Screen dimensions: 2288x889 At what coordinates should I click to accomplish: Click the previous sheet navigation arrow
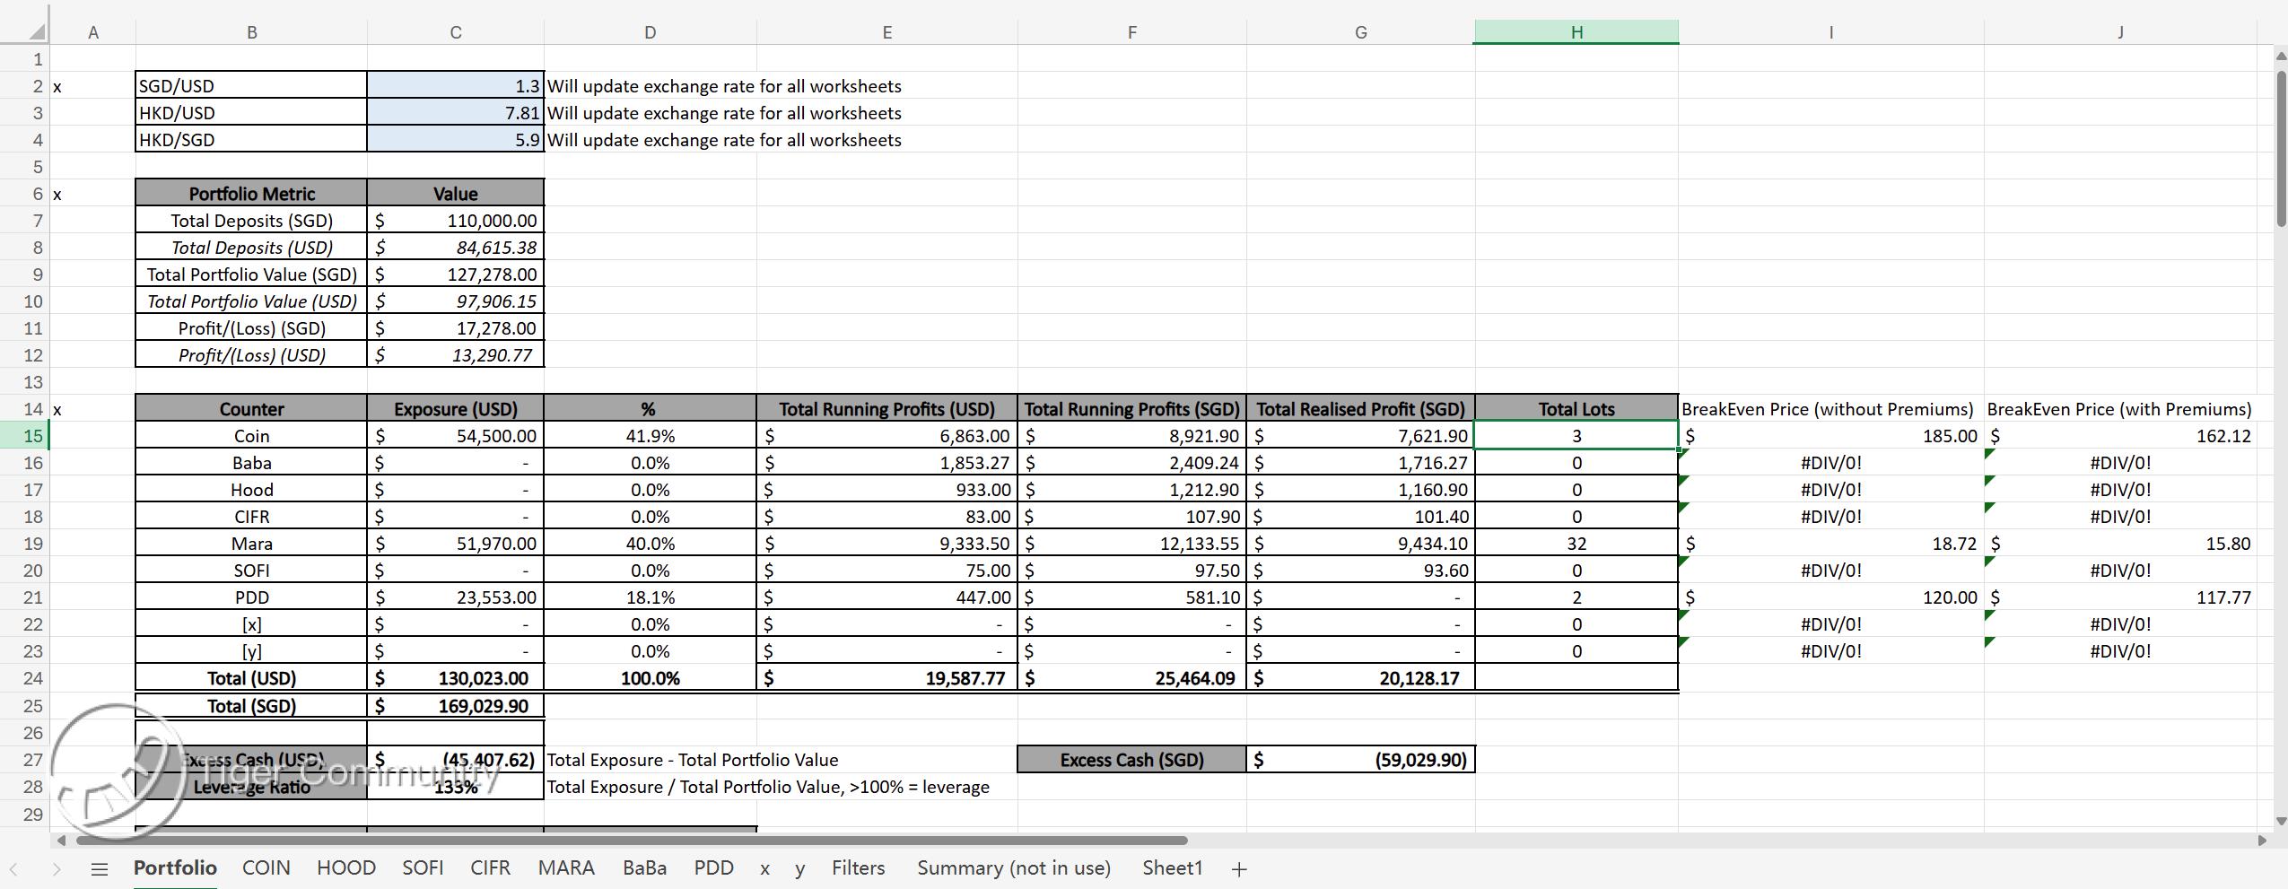click(14, 868)
